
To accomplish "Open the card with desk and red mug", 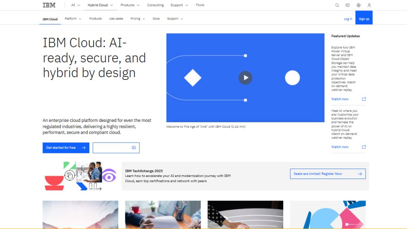I will coord(163,214).
